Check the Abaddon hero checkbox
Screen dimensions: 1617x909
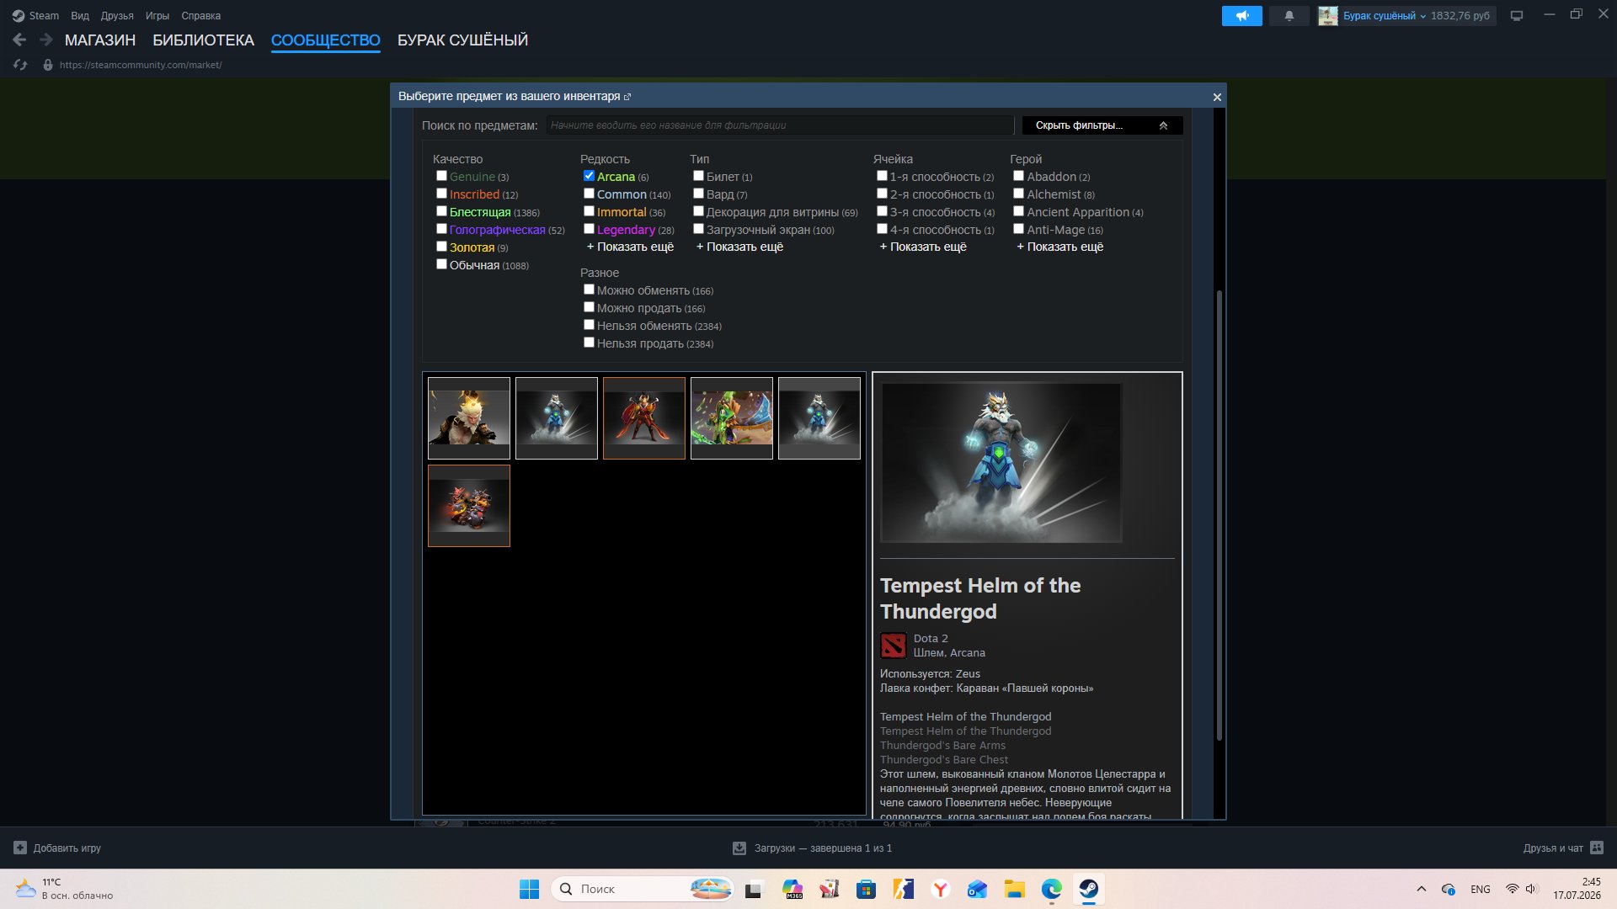tap(1018, 176)
